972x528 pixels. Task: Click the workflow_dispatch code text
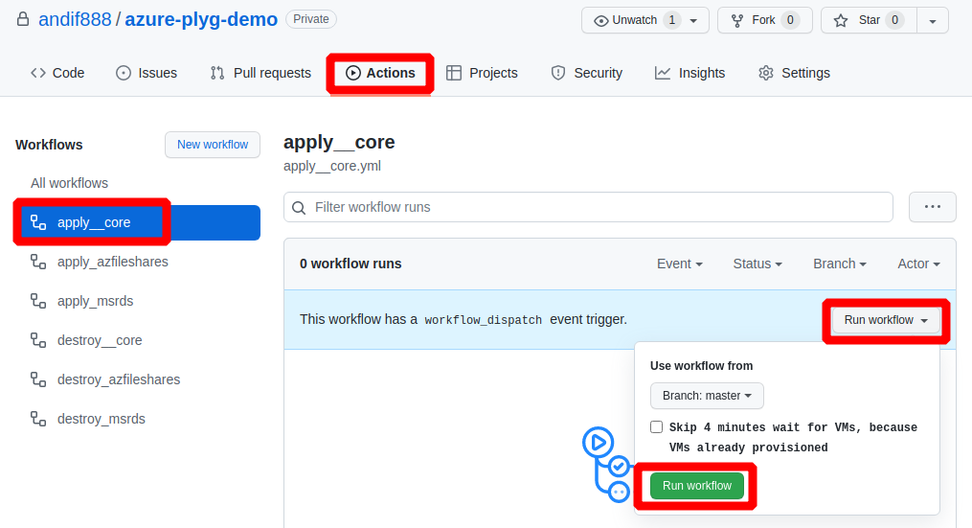click(x=483, y=320)
